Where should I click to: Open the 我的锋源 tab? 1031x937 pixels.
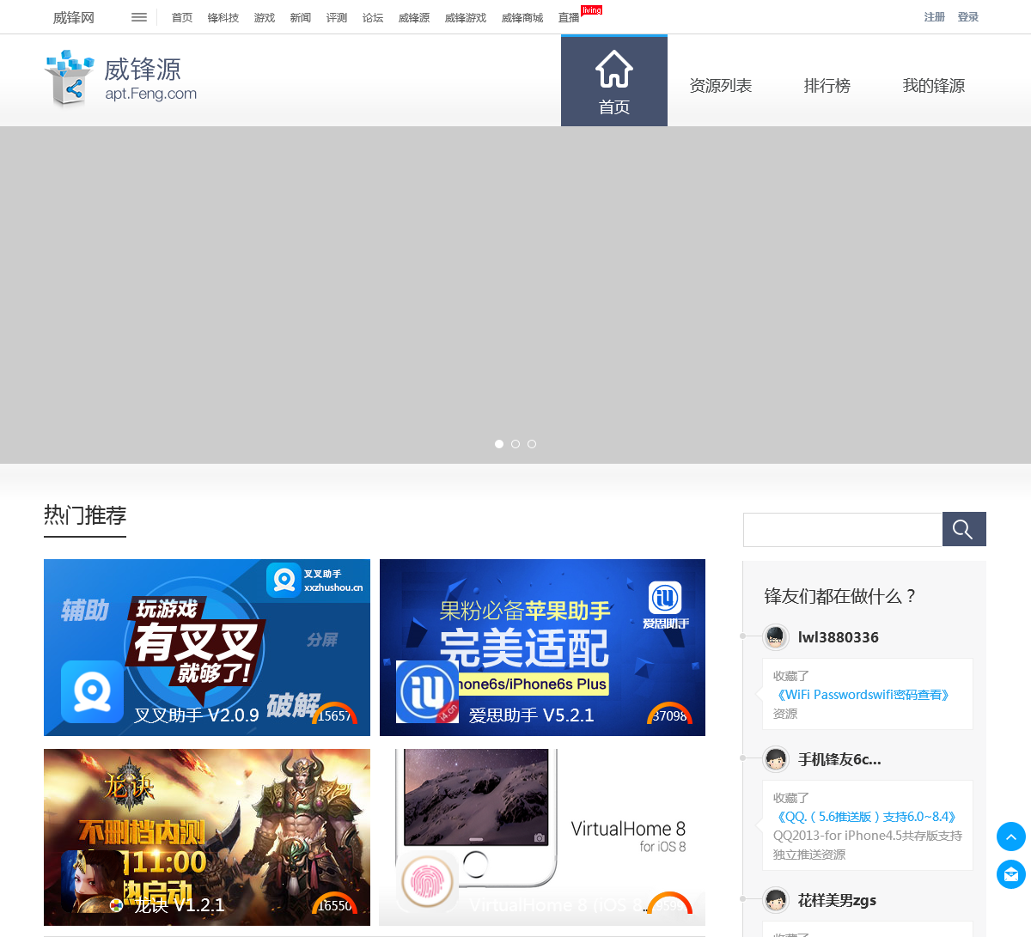[x=934, y=86]
